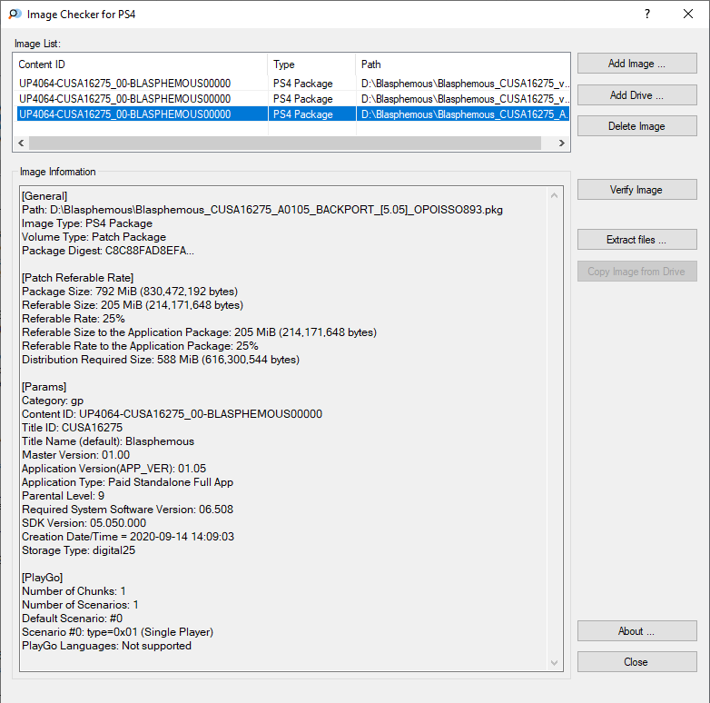
Task: Open the About dialog
Action: click(636, 631)
